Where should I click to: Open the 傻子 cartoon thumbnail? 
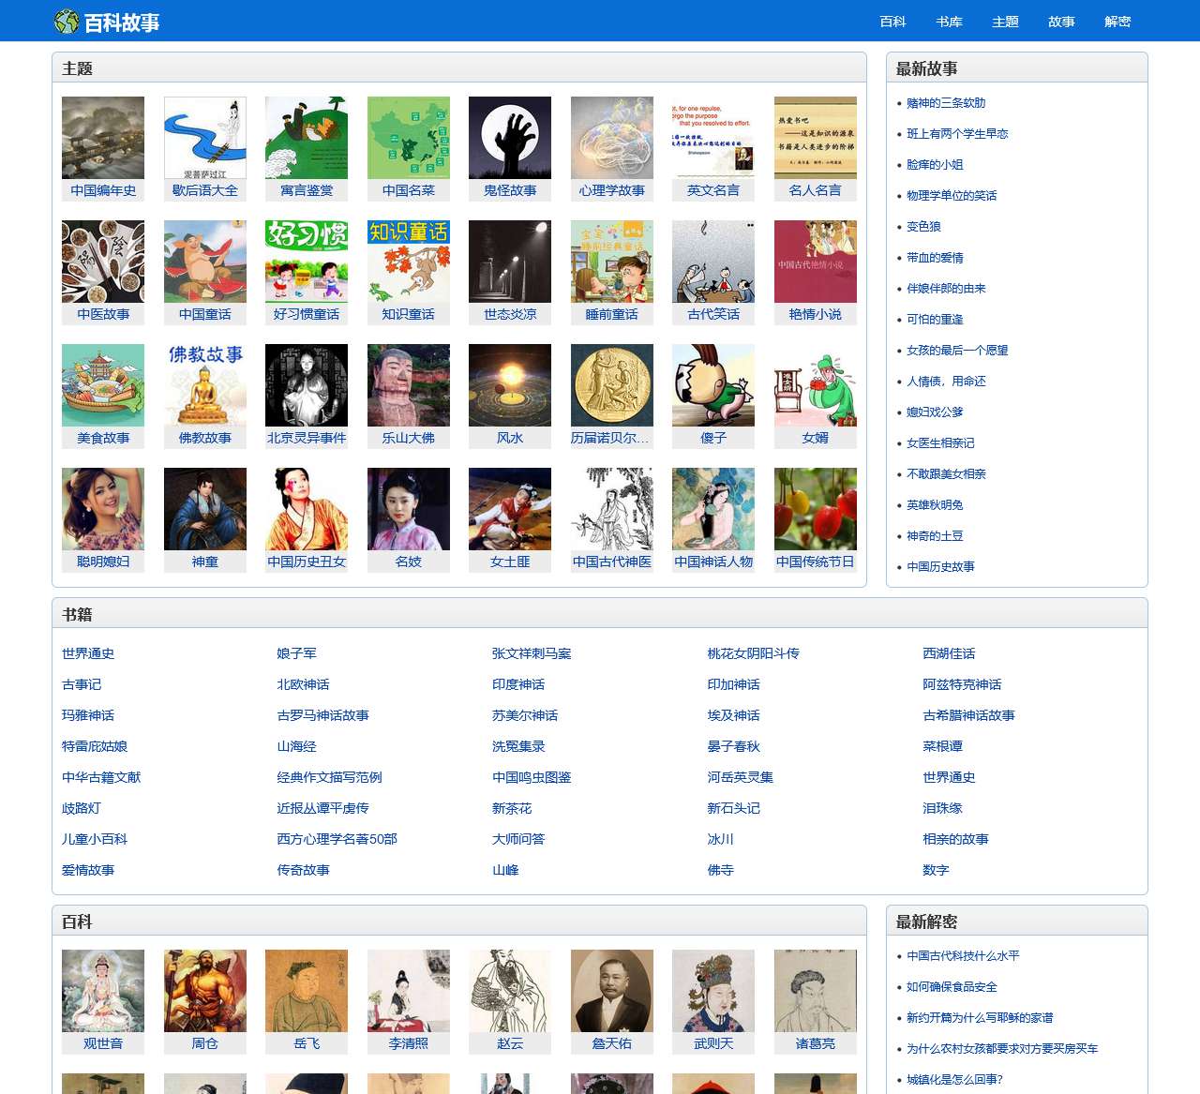point(713,385)
